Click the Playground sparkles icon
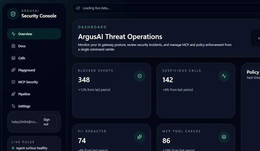Viewport: 260px width, 151px height. click(13, 70)
